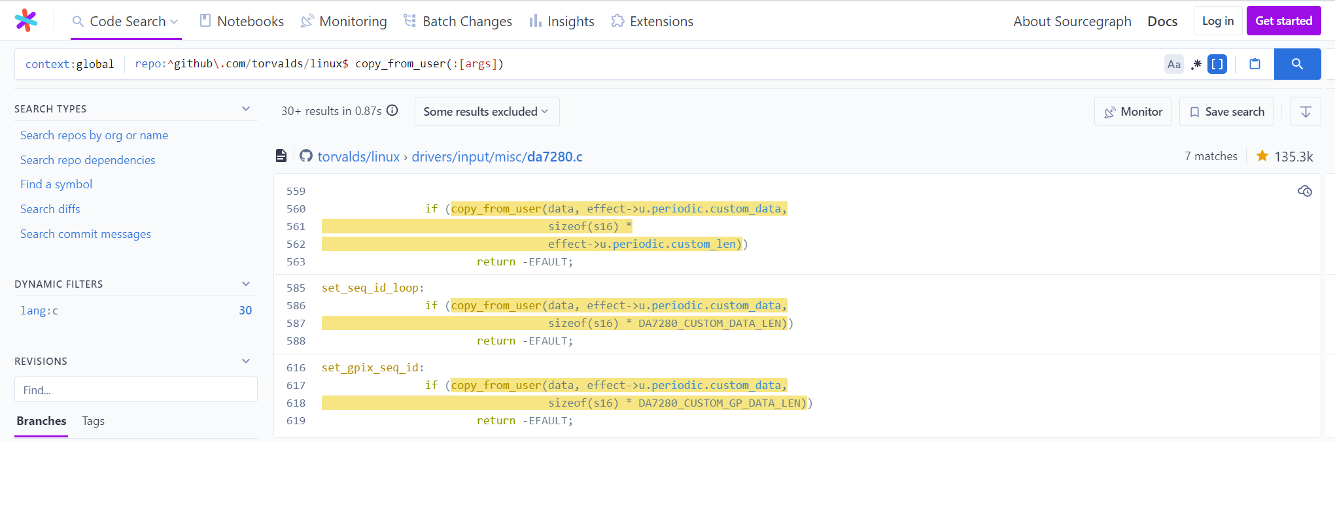Viewport: 1335px width, 506px height.
Task: Click the search context icon in result box
Action: (x=1304, y=191)
